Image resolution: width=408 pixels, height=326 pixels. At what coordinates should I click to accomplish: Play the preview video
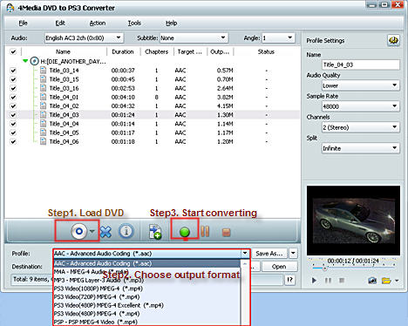tap(314, 281)
